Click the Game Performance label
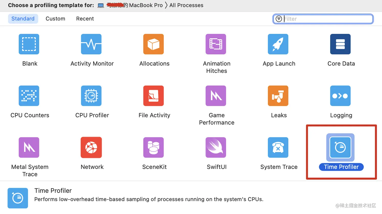The height and width of the screenshot is (214, 382). [x=217, y=119]
